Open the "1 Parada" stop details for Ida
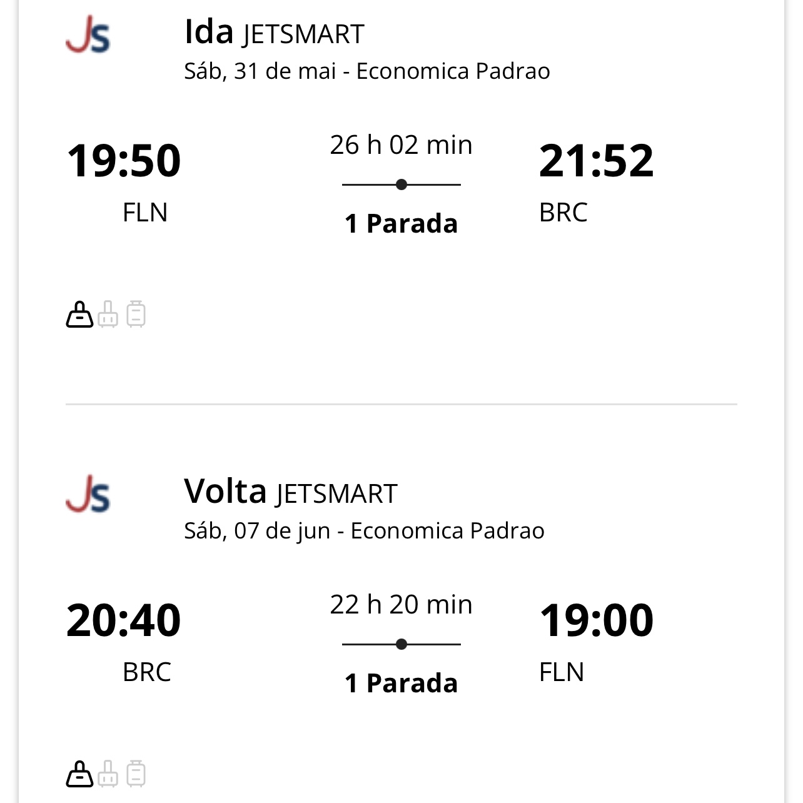Image resolution: width=803 pixels, height=803 pixels. tap(401, 223)
